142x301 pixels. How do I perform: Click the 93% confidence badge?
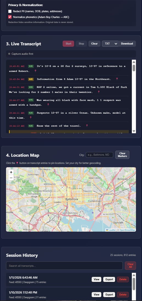31,66
